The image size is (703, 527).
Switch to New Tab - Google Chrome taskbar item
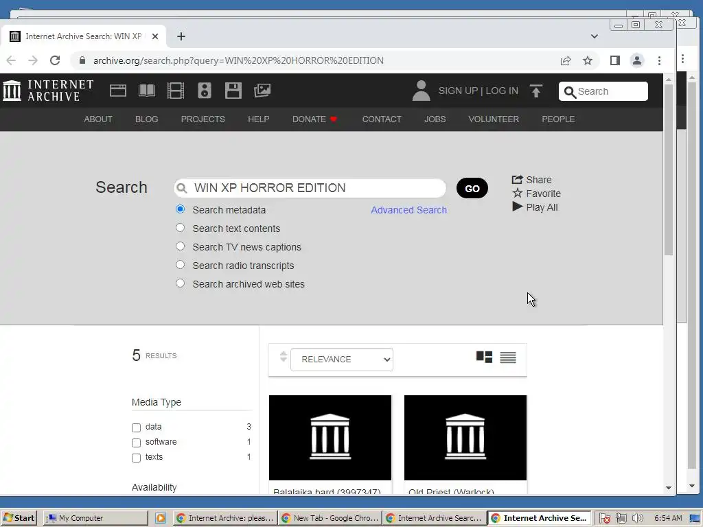[330, 518]
